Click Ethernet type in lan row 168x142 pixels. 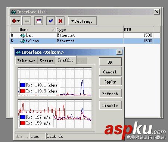click(66, 35)
